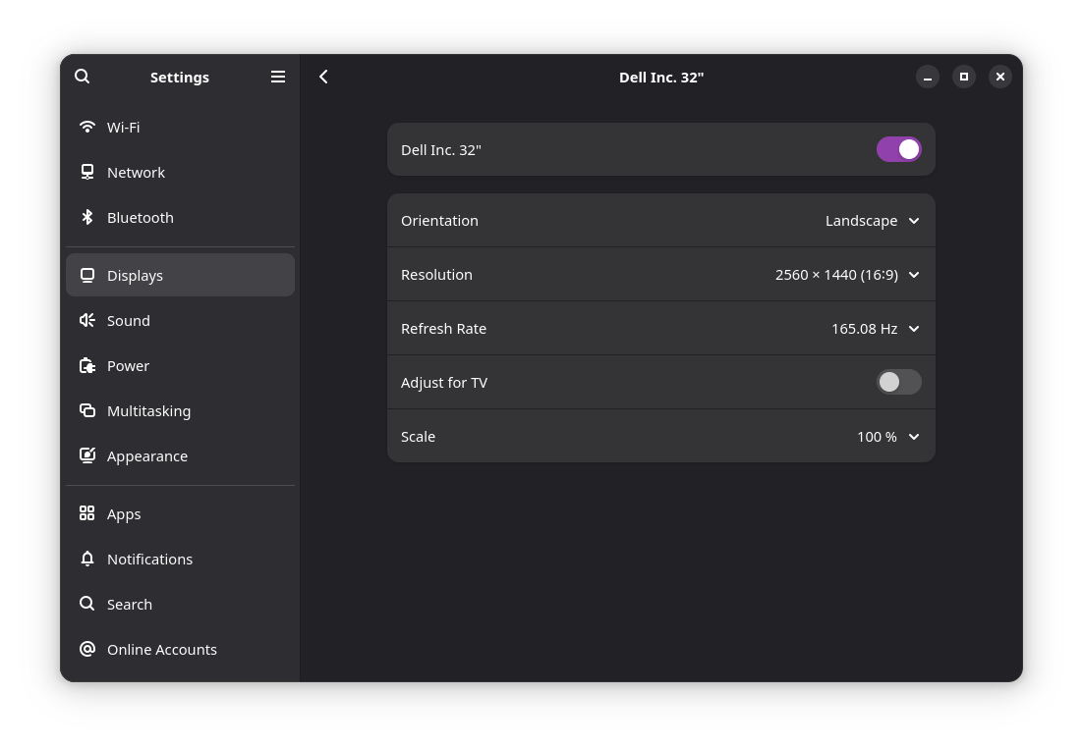Click the Online Accounts at-sign icon
This screenshot has height=748, width=1083.
[x=87, y=649]
